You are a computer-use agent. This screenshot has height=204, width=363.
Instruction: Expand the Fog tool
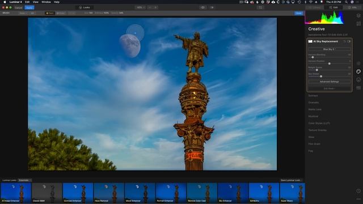(310, 151)
